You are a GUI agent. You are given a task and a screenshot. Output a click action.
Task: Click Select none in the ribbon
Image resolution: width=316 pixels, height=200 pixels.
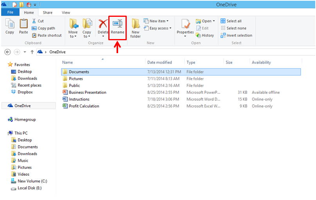point(233,28)
